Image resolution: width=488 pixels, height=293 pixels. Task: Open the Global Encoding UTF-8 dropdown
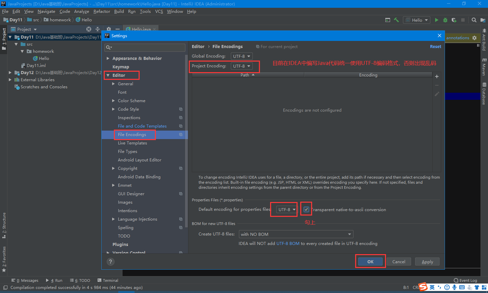click(242, 56)
